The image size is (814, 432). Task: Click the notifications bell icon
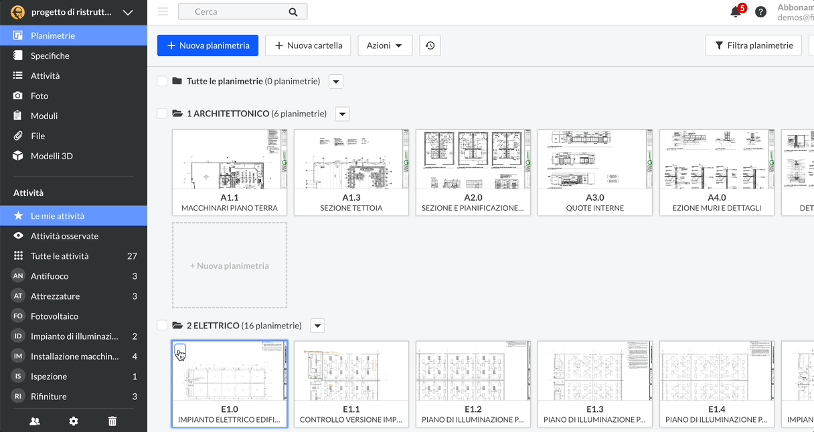point(736,12)
